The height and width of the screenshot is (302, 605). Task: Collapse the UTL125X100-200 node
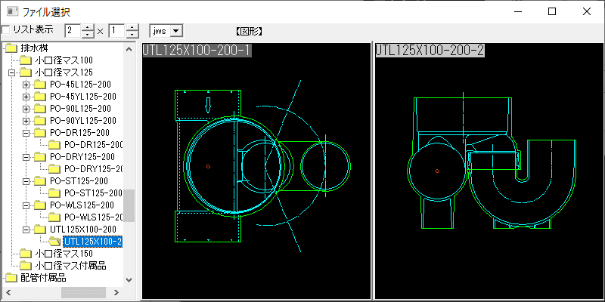pos(26,230)
